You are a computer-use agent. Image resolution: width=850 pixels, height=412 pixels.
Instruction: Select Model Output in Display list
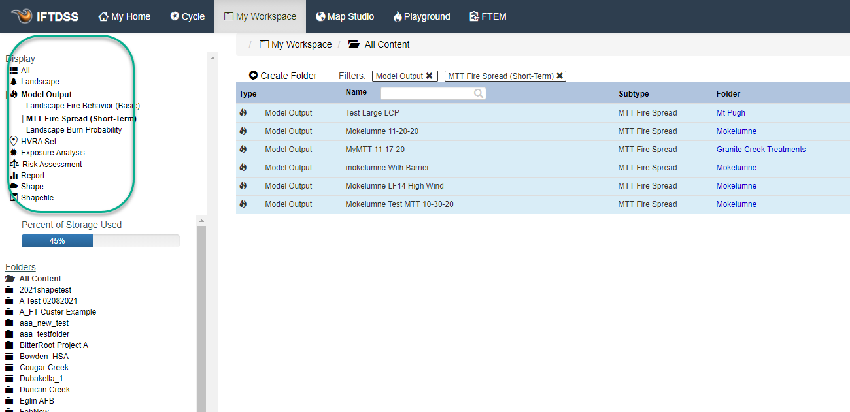click(41, 95)
